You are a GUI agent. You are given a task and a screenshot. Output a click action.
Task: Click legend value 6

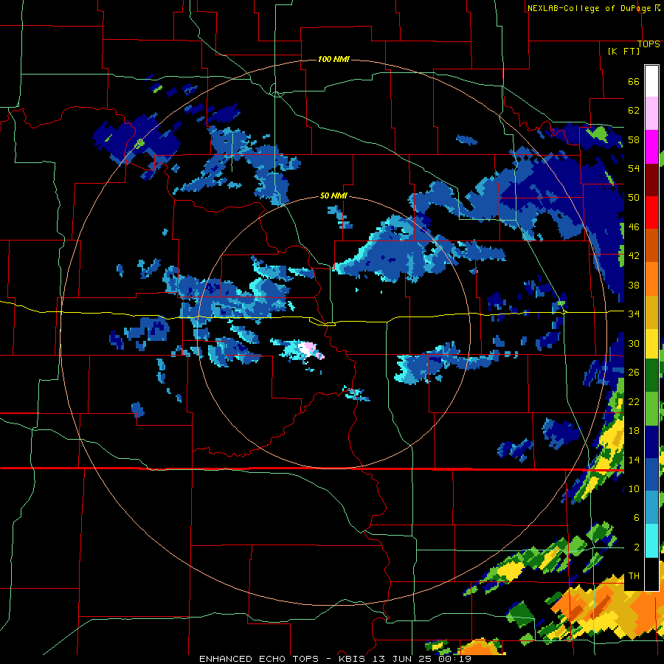636,518
